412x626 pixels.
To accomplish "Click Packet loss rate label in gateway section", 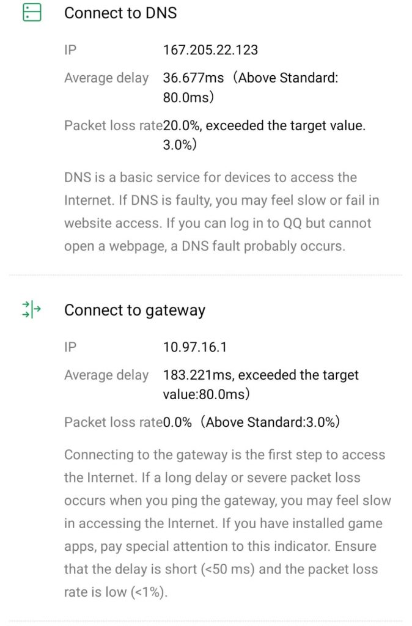I will pyautogui.click(x=113, y=422).
